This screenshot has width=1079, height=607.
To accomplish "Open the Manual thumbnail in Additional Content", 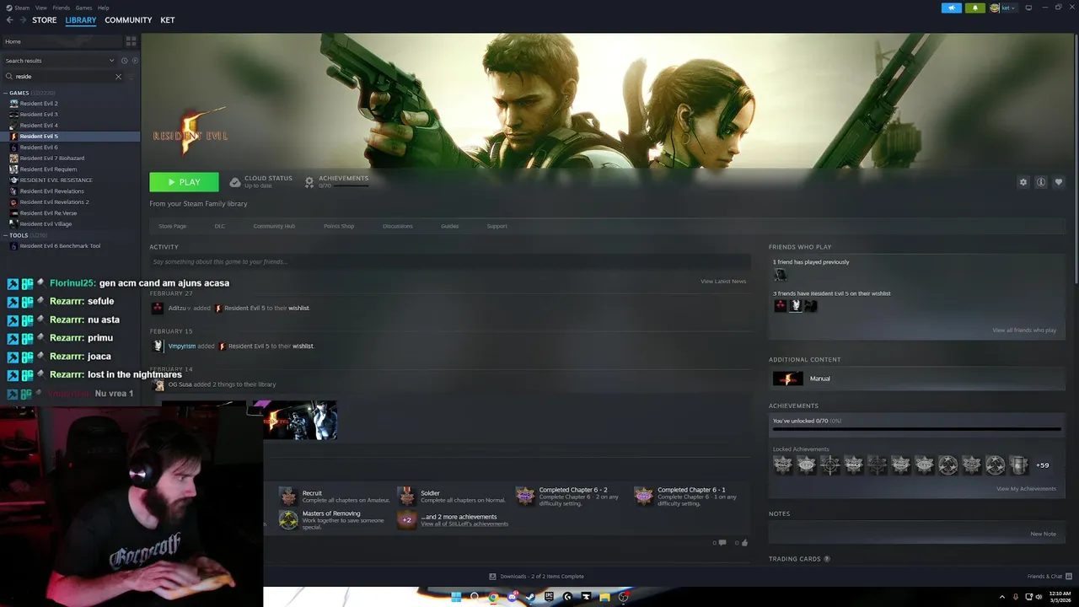I will 788,379.
